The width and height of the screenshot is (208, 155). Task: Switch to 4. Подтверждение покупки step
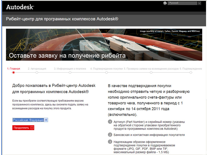pos(106,69)
